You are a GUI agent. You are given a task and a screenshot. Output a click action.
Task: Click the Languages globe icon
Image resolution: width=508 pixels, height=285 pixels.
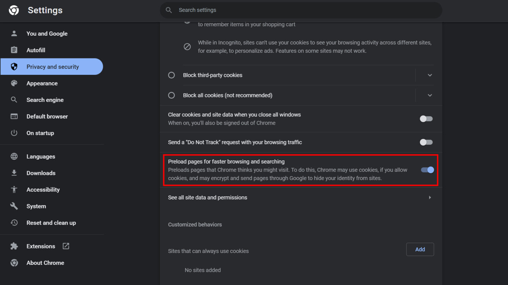[14, 156]
